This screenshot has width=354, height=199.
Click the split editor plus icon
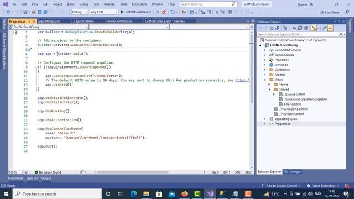pos(252,27)
